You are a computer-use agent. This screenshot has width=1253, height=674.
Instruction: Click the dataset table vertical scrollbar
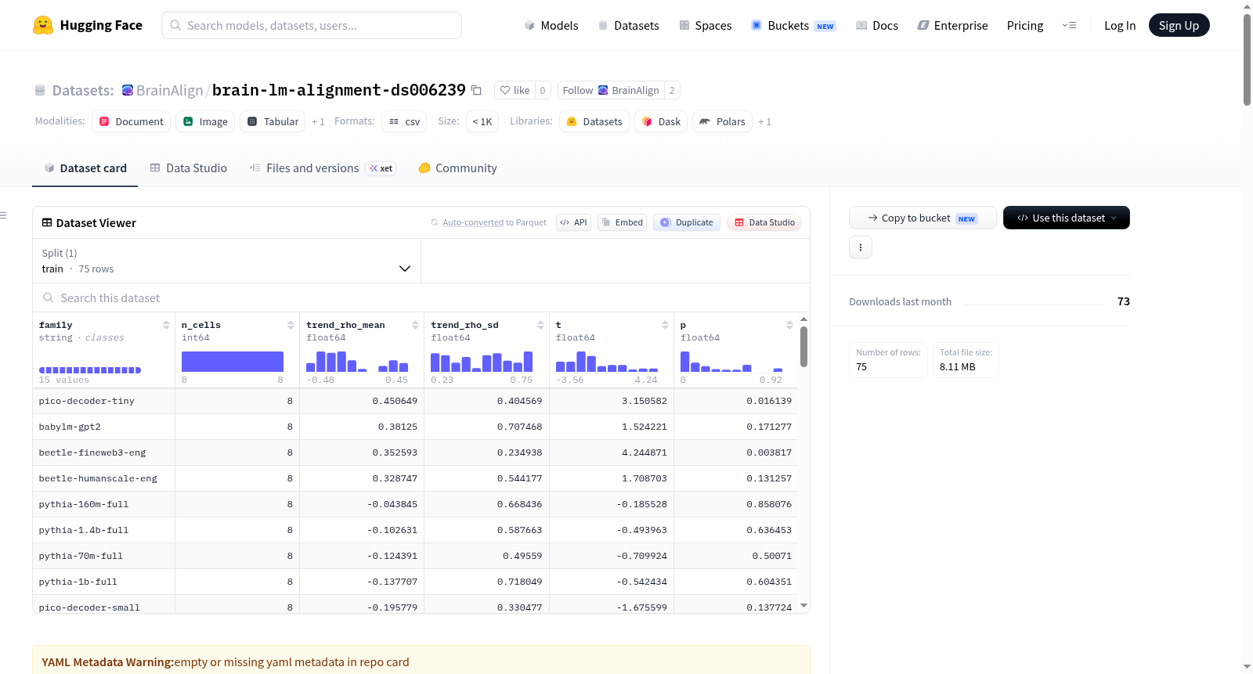point(803,346)
